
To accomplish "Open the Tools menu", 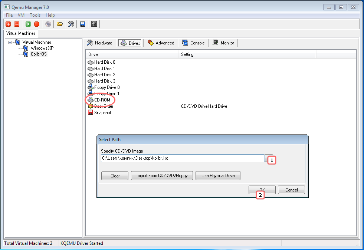I will 35,15.
